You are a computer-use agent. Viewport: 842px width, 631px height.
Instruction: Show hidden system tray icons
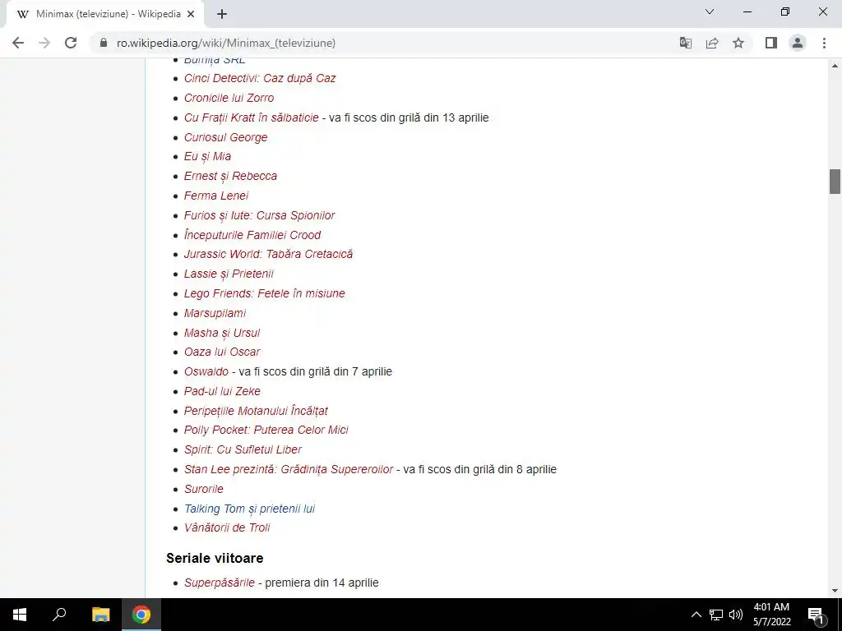696,615
